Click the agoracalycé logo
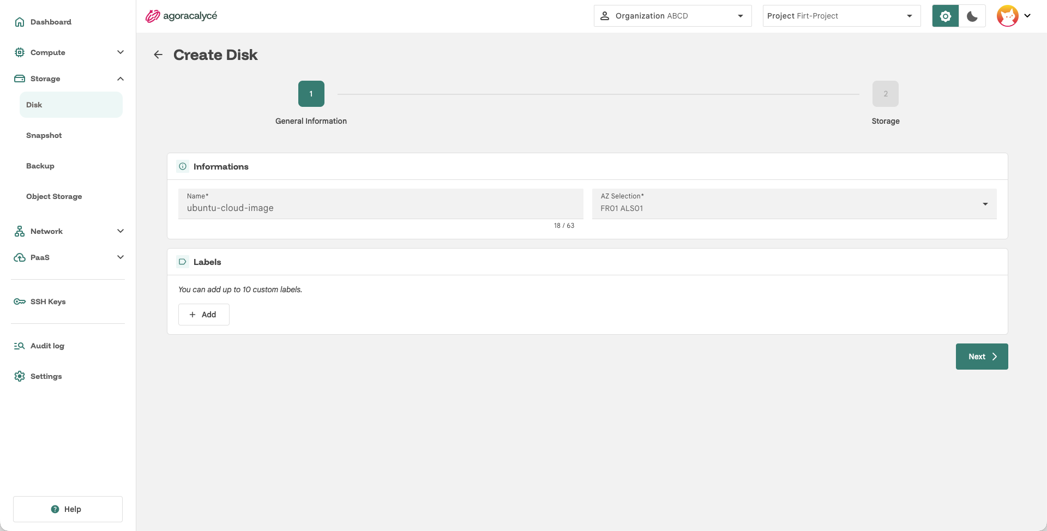This screenshot has width=1047, height=531. click(x=182, y=16)
